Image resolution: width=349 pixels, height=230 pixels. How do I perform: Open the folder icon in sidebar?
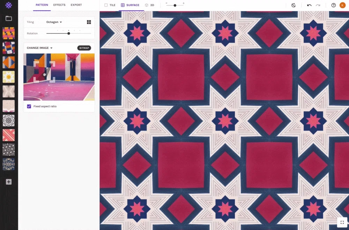9,18
